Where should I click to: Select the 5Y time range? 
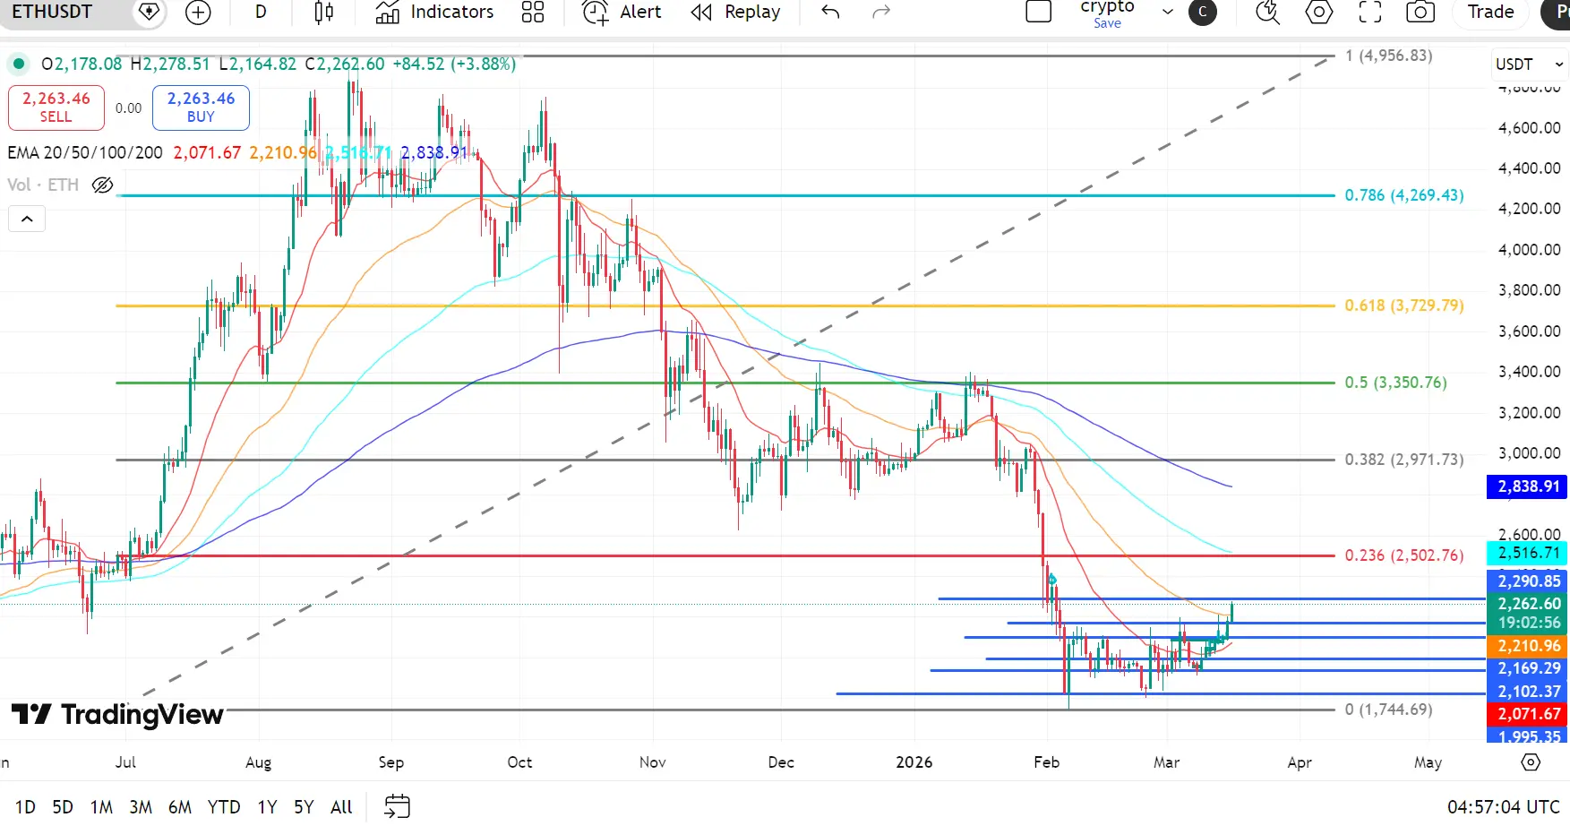pyautogui.click(x=305, y=807)
